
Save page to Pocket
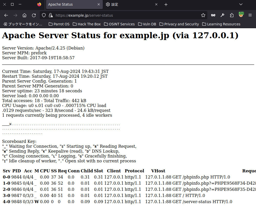click(213, 15)
